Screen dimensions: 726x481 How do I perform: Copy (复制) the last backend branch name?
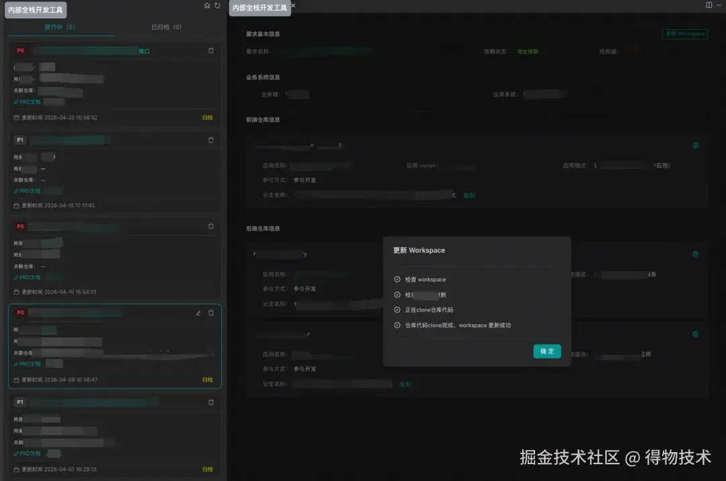405,384
